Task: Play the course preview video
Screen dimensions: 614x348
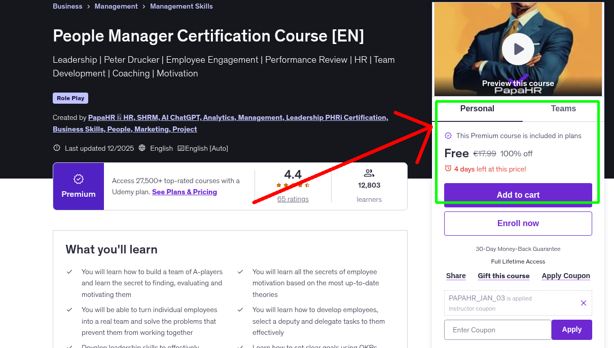Action: tap(518, 49)
